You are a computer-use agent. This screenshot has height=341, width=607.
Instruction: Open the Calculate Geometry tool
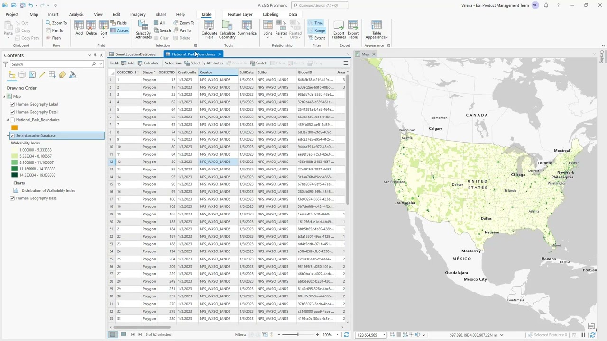(227, 30)
